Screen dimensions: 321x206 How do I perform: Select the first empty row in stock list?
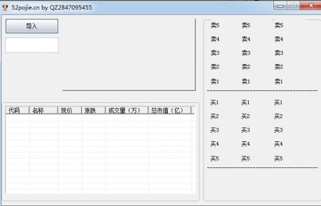coord(100,118)
